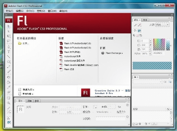177x131 pixels.
Task: Click background color swatch in Properties panel
Action: tap(95, 107)
